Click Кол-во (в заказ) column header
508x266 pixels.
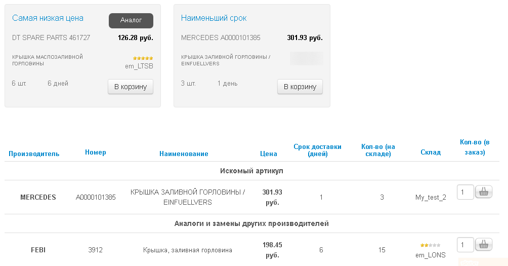(x=475, y=147)
